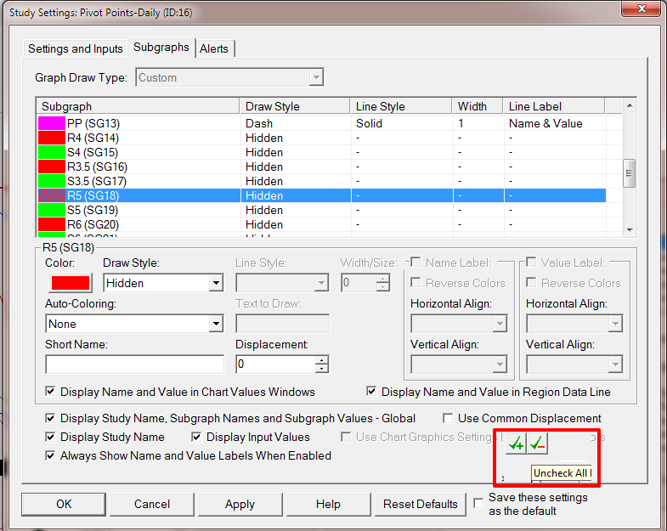This screenshot has width=667, height=531.
Task: Click subgraph list scroll down arrow
Action: tap(630, 229)
